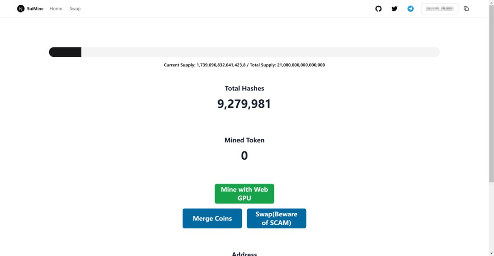Start Mine with Web GPU
This screenshot has height=256, width=494.
coord(245,194)
